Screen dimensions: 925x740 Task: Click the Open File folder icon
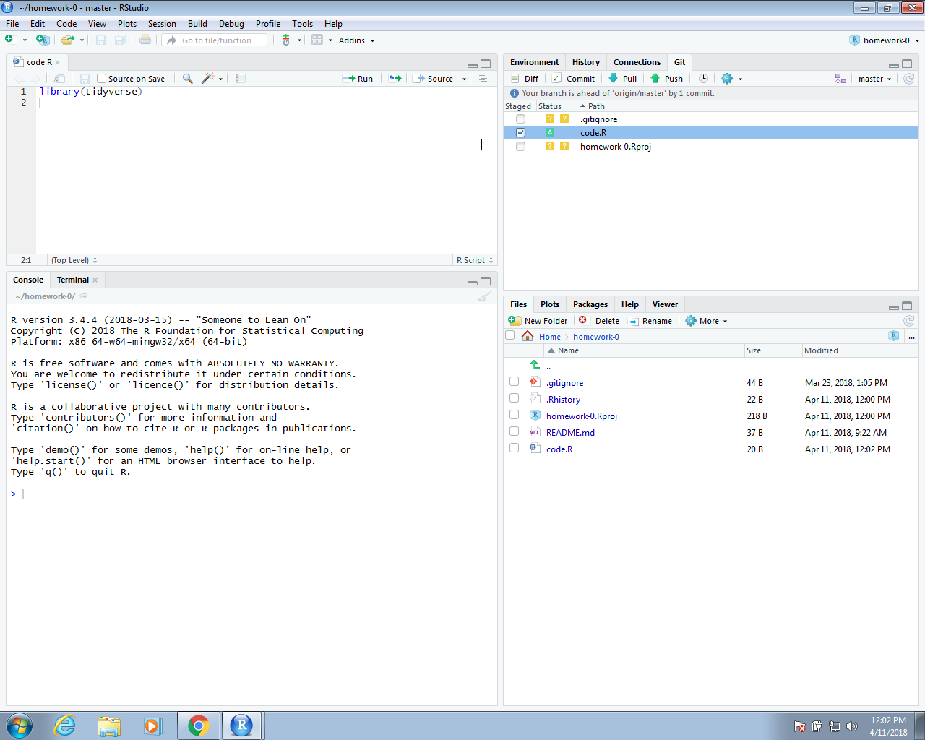click(67, 40)
